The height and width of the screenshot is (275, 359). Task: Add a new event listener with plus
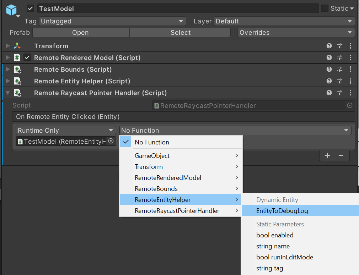pos(327,156)
